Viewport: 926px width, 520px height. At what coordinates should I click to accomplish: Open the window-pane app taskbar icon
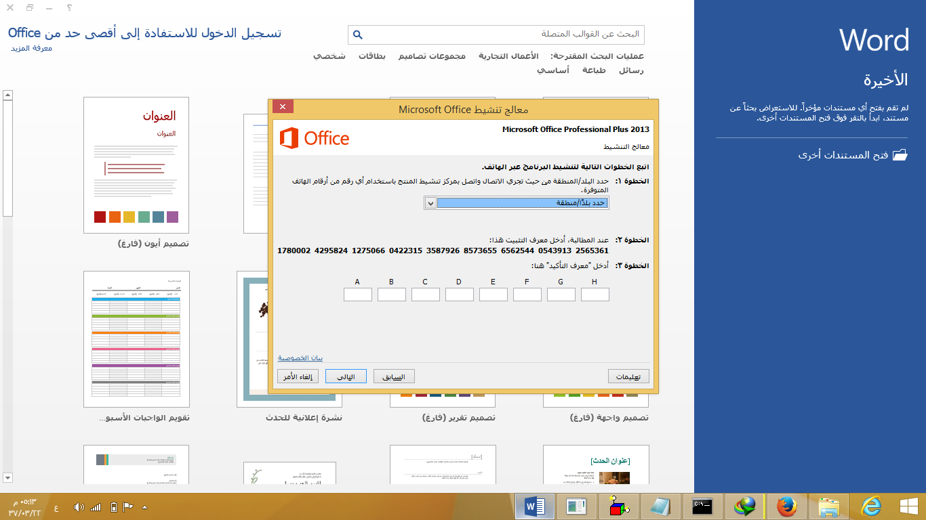click(x=577, y=506)
